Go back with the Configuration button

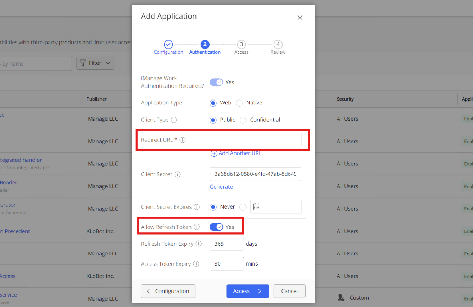168,291
